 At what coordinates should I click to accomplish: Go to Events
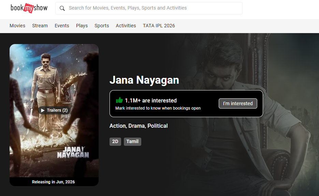(62, 26)
